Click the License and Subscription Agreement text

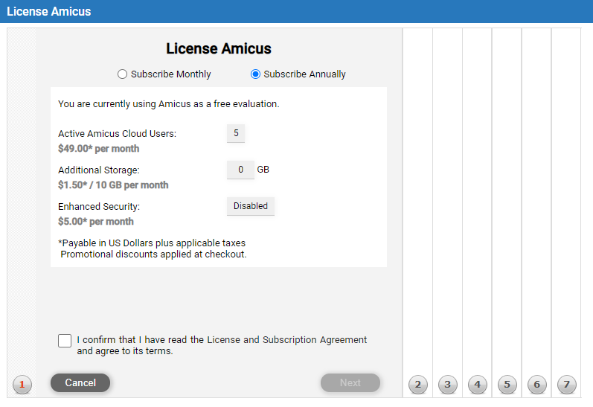click(x=286, y=340)
